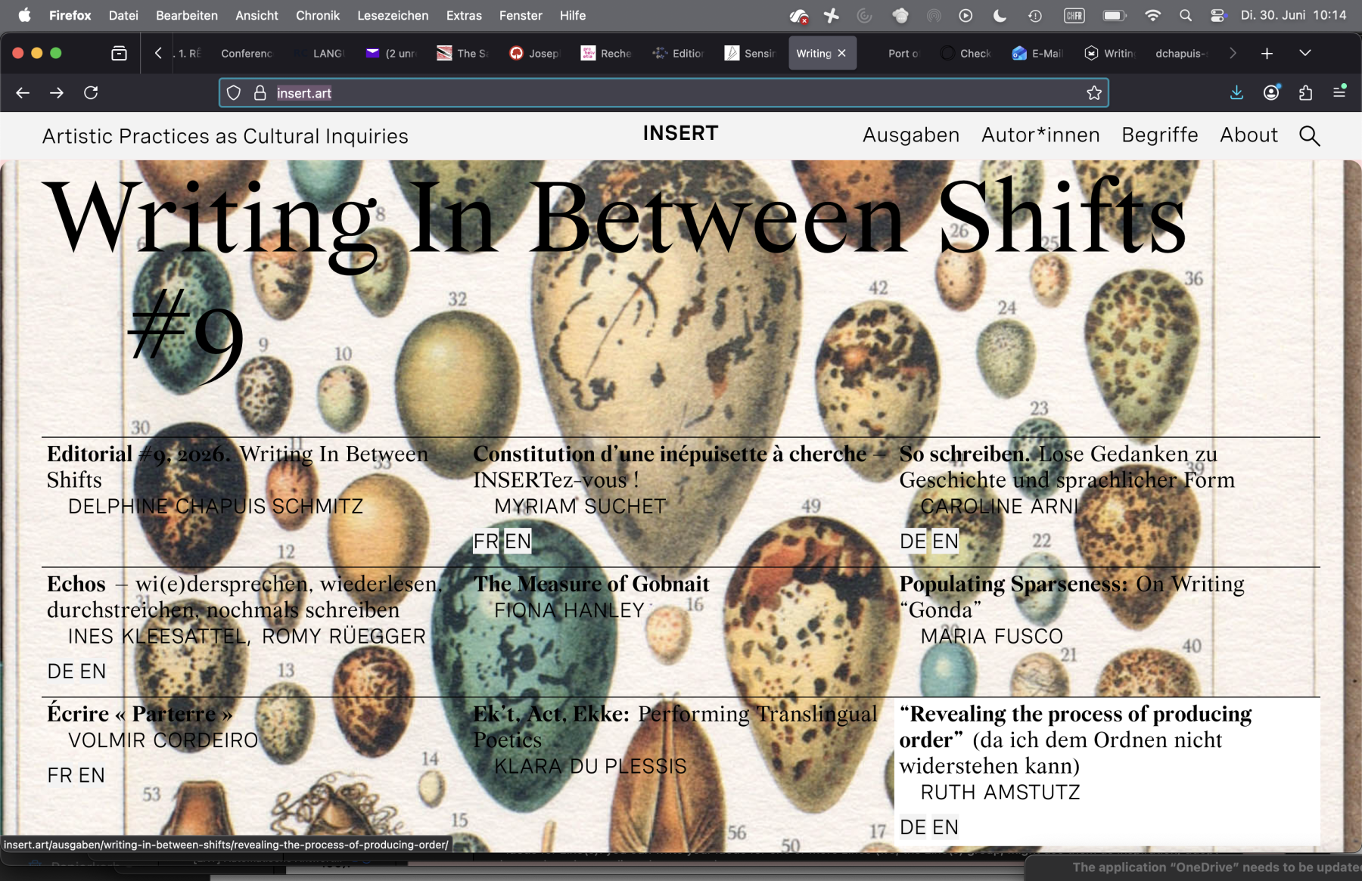The height and width of the screenshot is (881, 1362).
Task: Switch to the Reche tab
Action: (607, 53)
